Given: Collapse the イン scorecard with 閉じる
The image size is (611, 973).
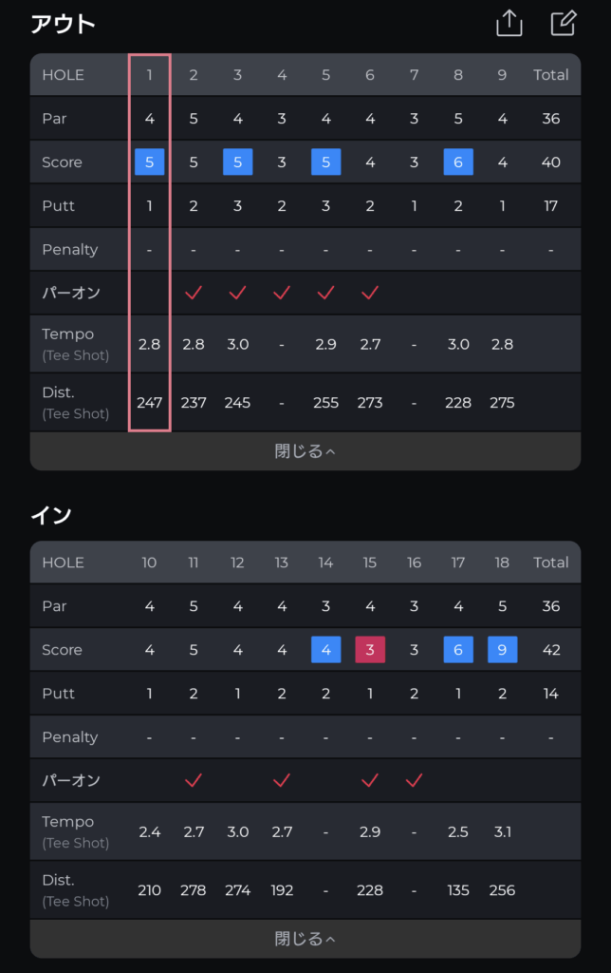Looking at the screenshot, I should point(305,939).
